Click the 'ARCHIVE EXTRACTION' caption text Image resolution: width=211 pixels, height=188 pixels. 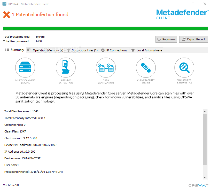click(66, 82)
